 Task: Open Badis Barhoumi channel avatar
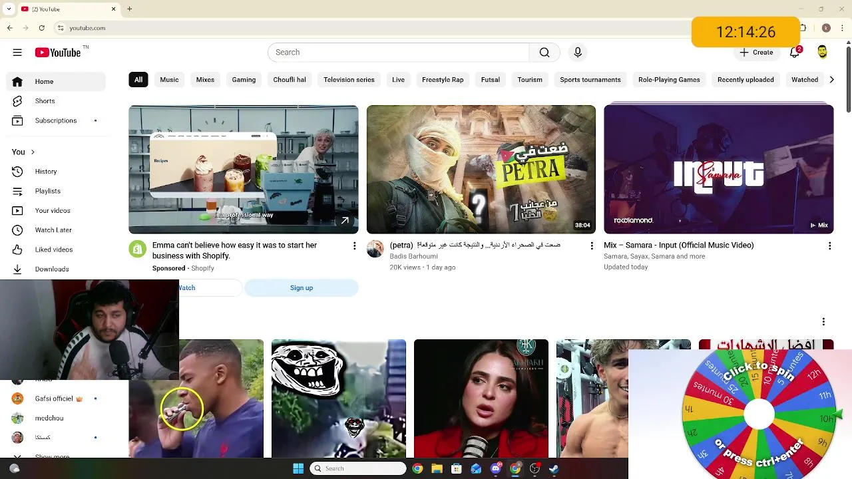pyautogui.click(x=375, y=249)
